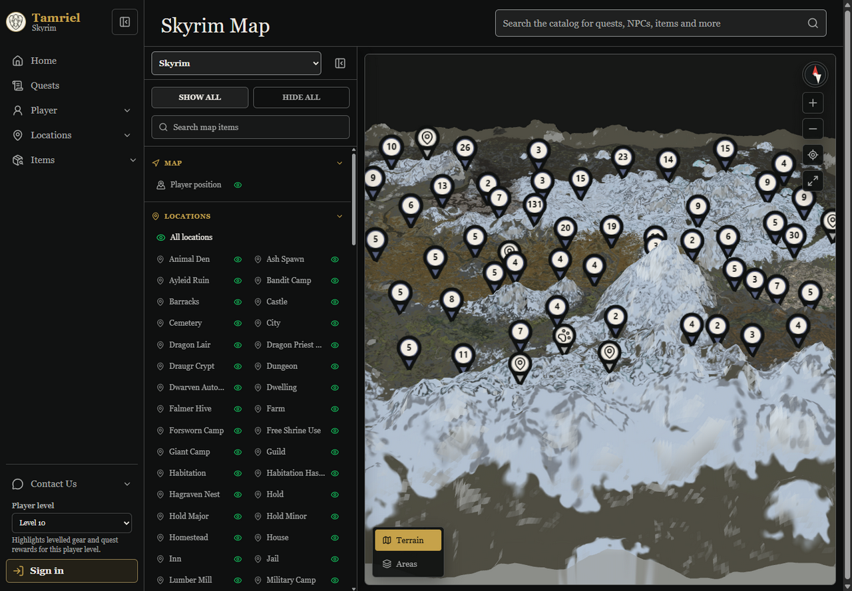Expand Contact Us menu

point(72,484)
